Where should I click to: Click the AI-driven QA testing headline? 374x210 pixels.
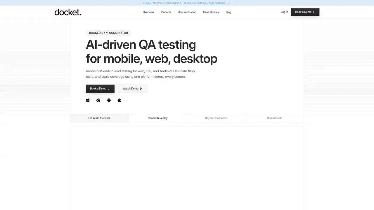(151, 52)
